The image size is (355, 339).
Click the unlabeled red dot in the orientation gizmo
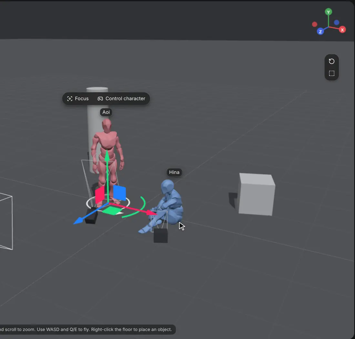pos(314,24)
